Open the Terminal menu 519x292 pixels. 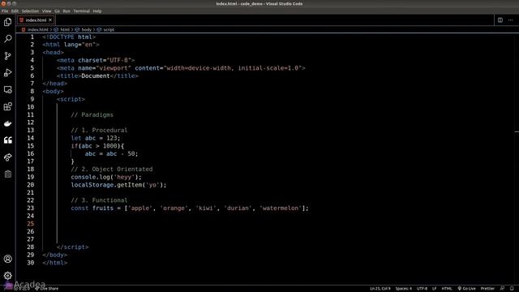pos(81,11)
